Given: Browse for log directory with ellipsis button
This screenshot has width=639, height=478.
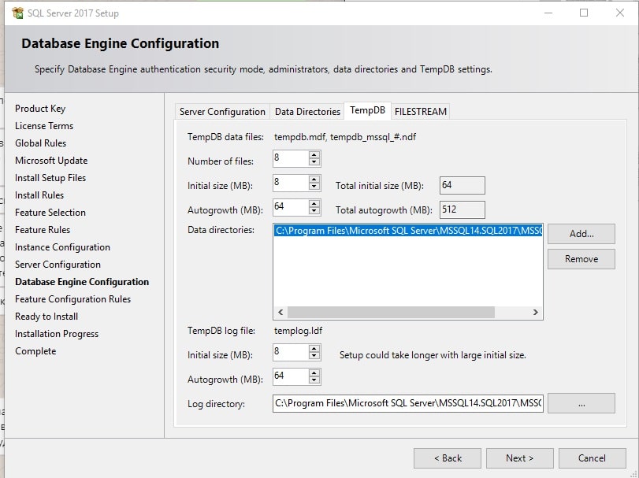Looking at the screenshot, I should click(x=581, y=403).
